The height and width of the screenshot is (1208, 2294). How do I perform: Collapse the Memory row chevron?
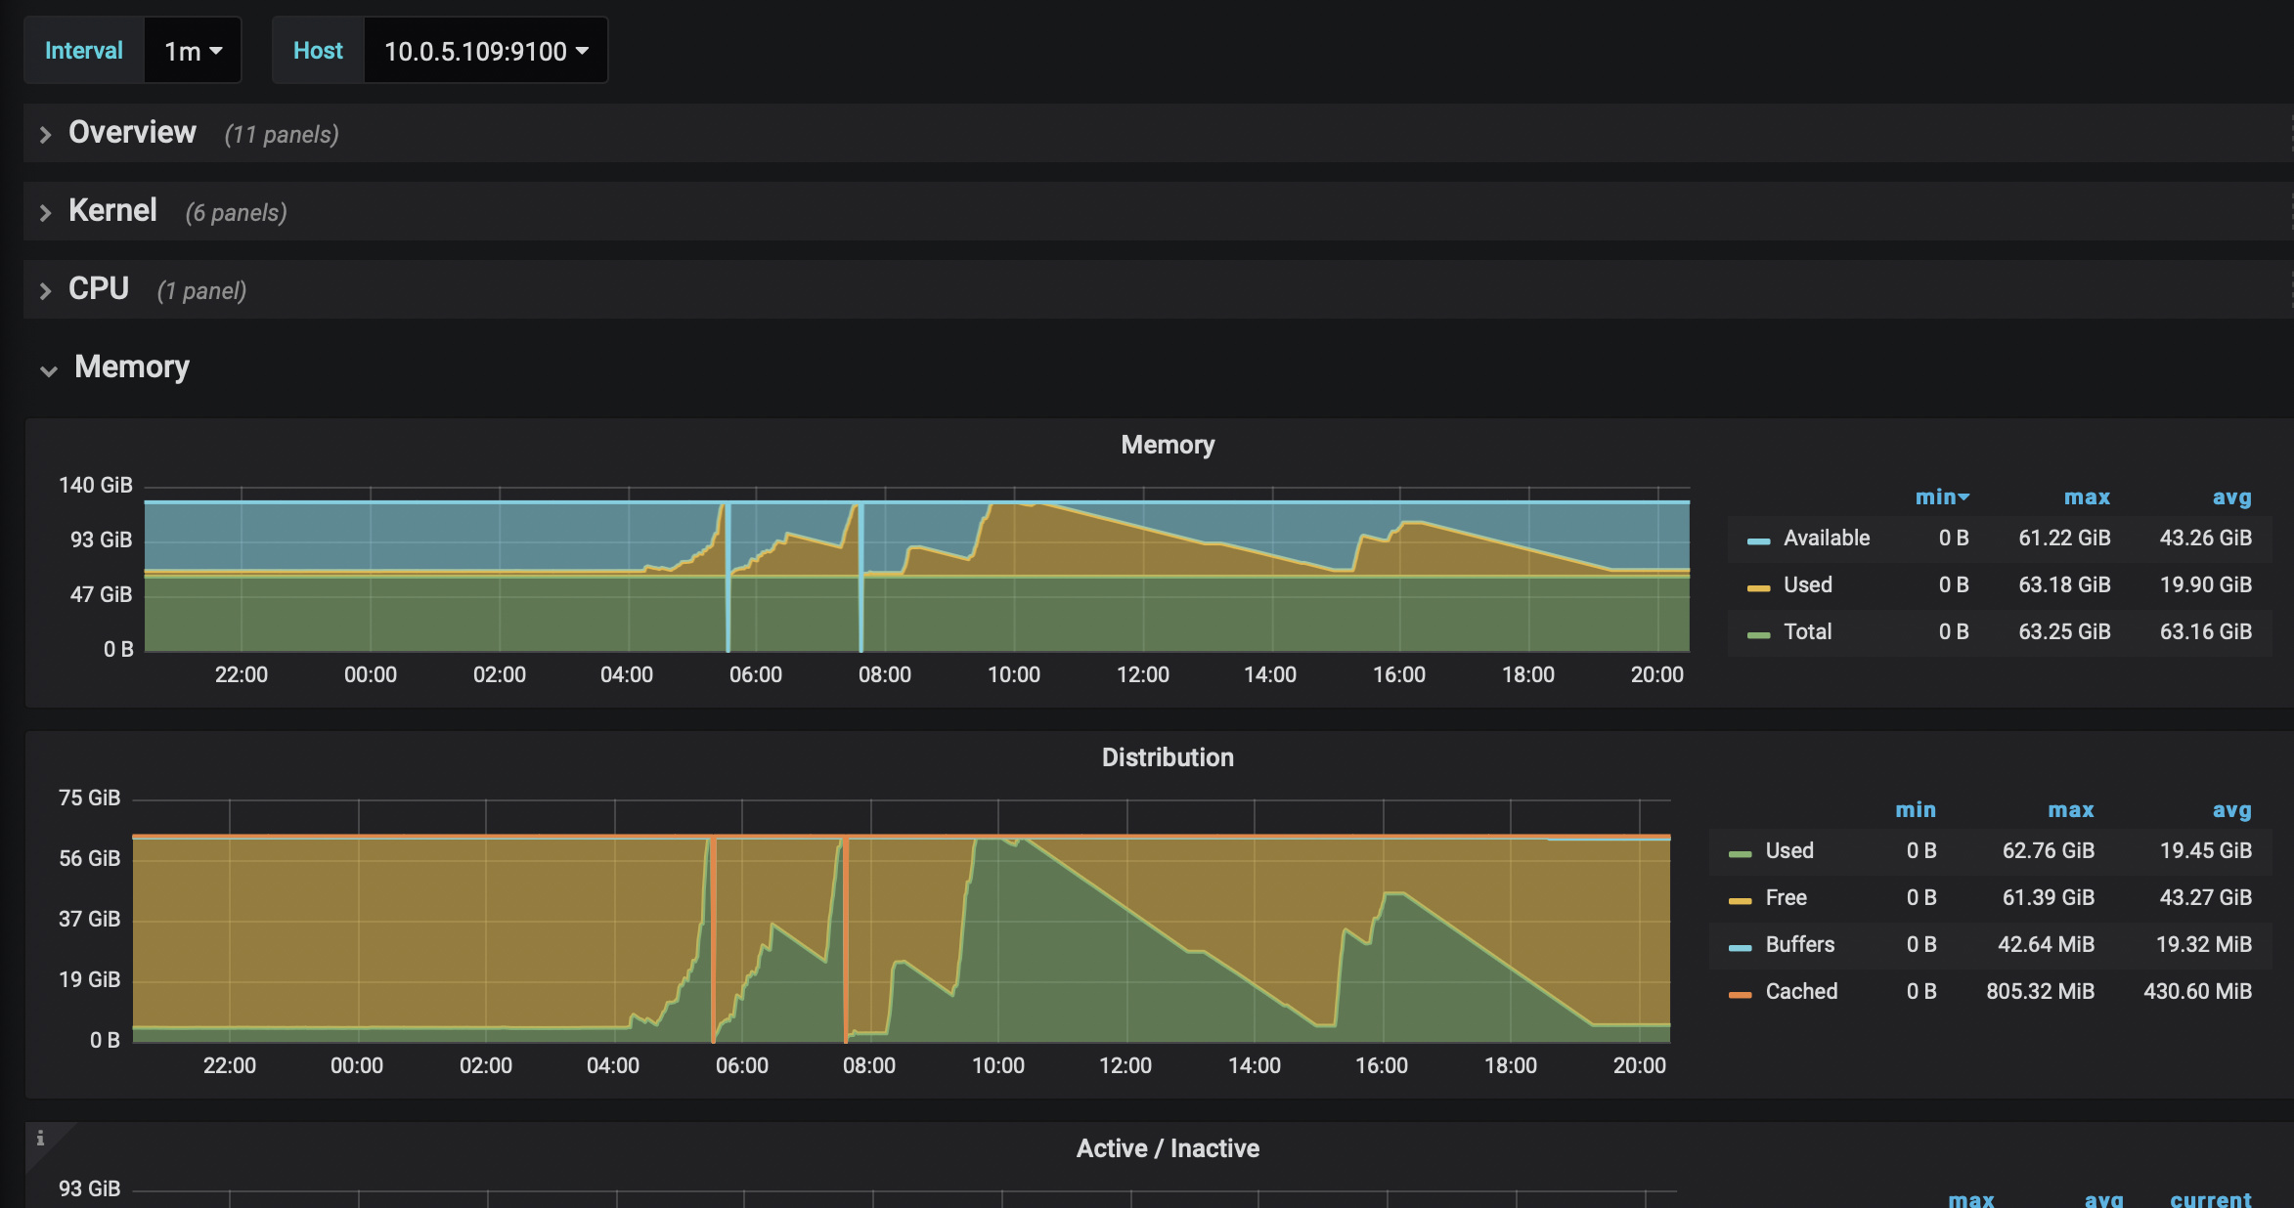(x=48, y=370)
